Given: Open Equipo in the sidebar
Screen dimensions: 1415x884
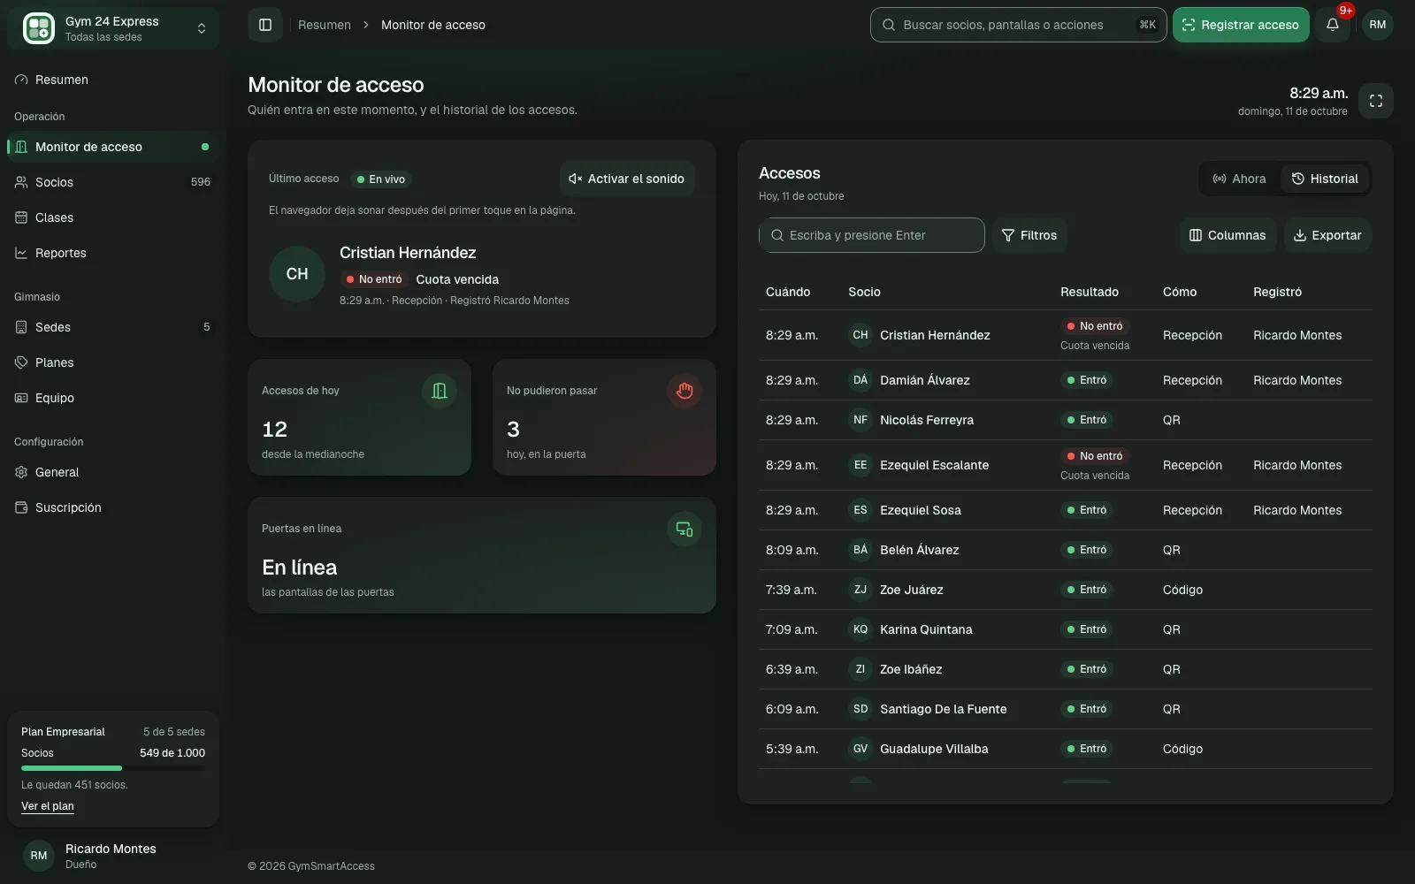Looking at the screenshot, I should tap(113, 398).
